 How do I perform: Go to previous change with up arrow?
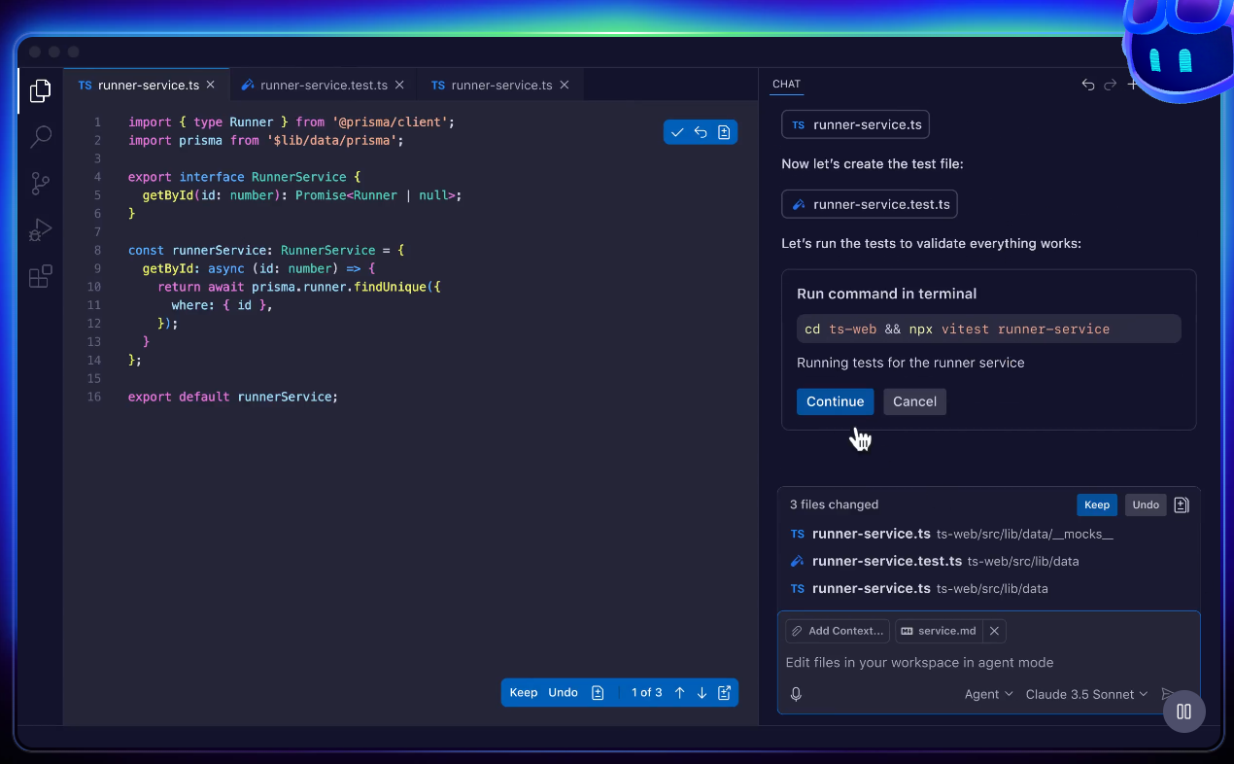pyautogui.click(x=679, y=693)
